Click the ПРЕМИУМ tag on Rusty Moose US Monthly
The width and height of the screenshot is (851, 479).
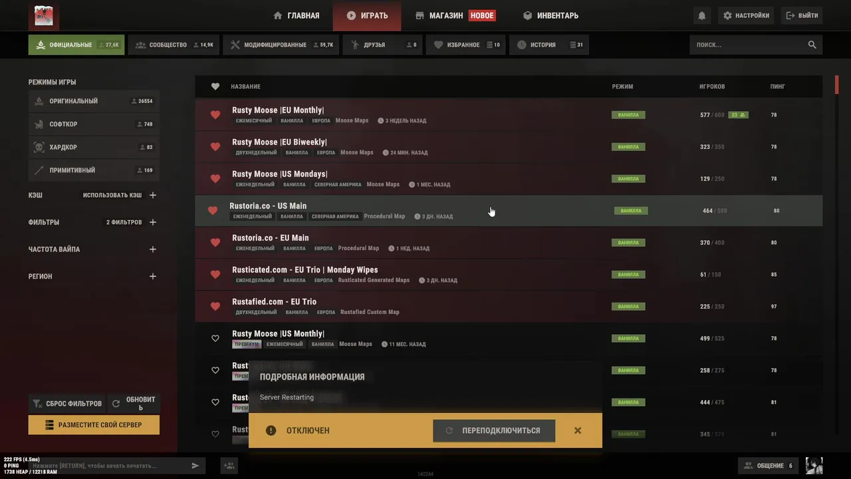(x=246, y=345)
